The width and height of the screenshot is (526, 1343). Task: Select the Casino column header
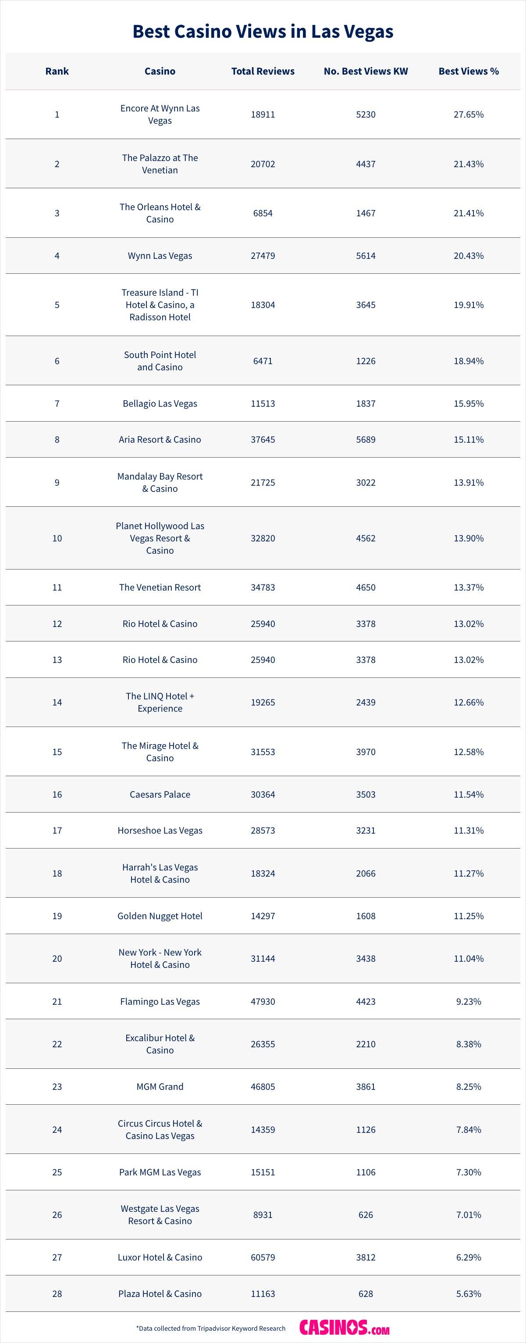pos(160,72)
